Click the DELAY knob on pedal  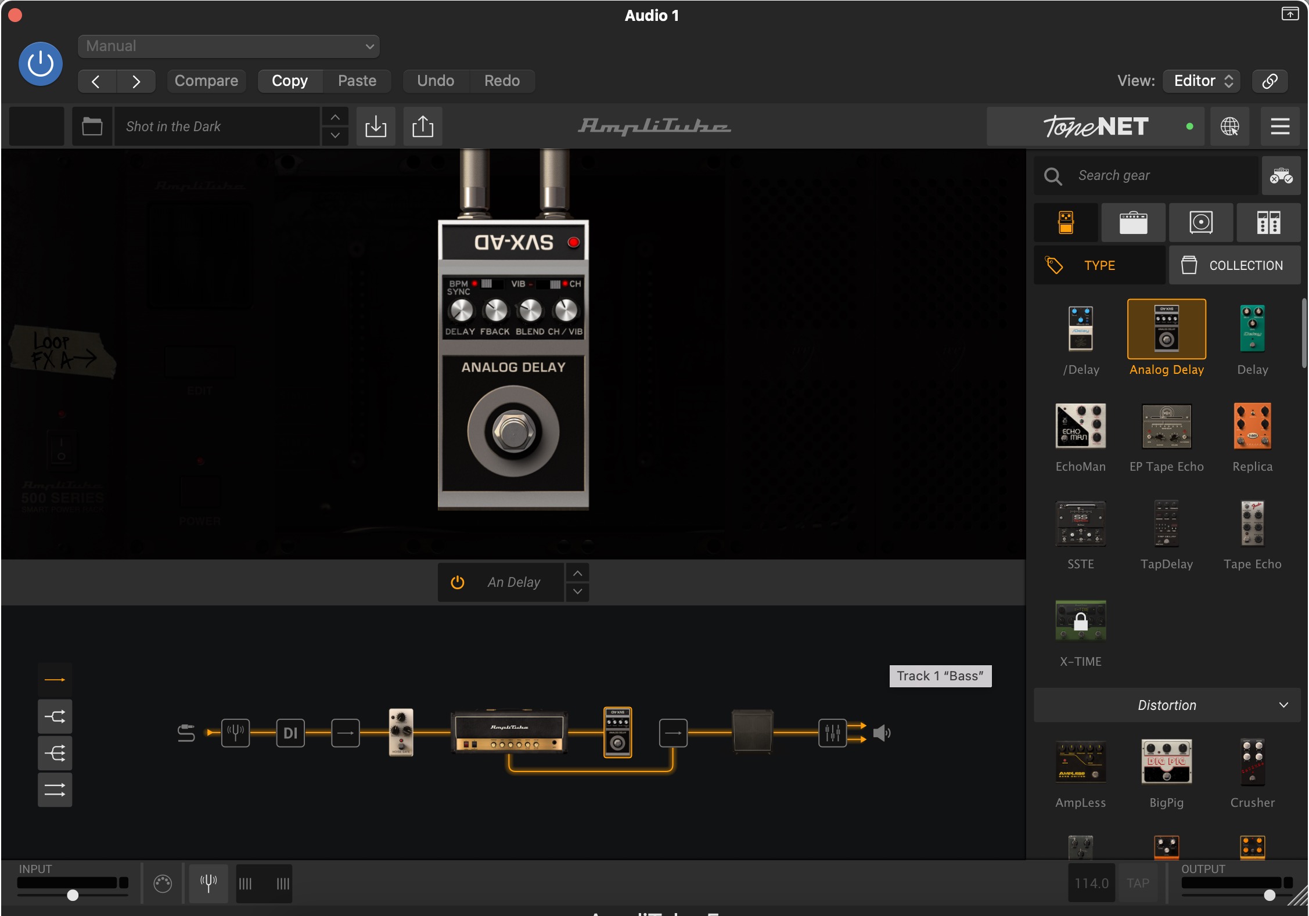[462, 311]
